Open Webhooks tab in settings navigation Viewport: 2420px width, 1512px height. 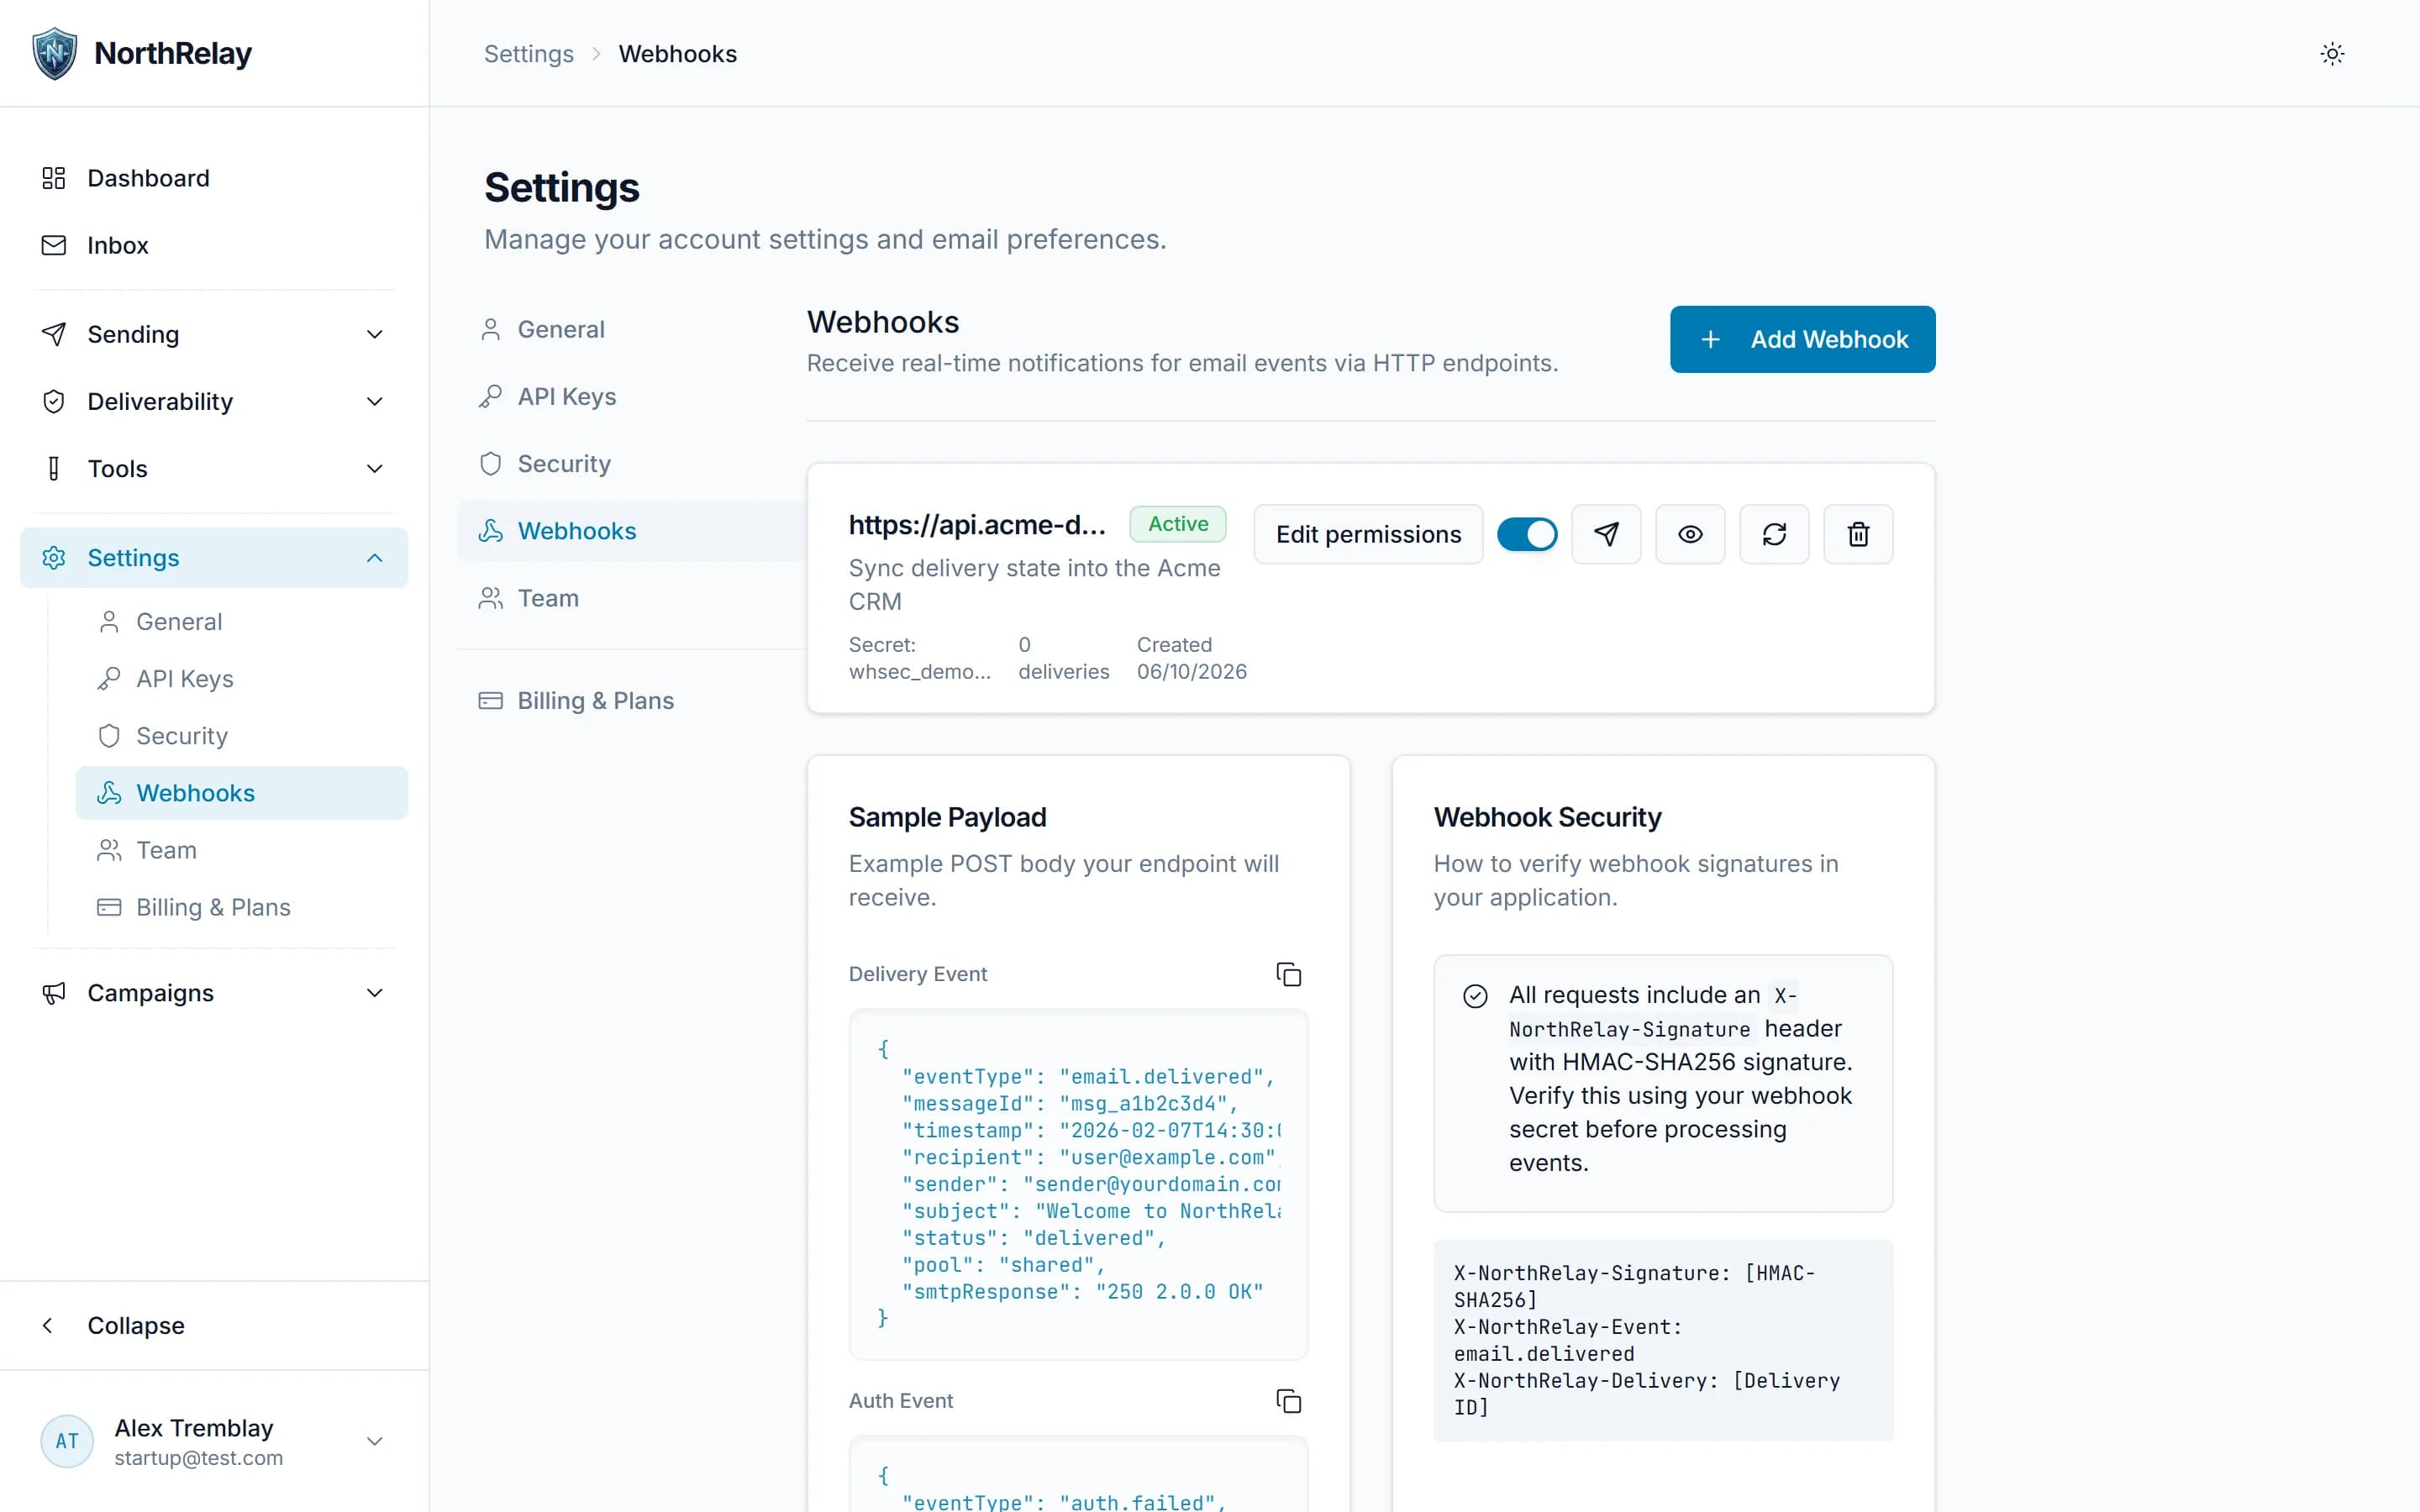coord(630,531)
